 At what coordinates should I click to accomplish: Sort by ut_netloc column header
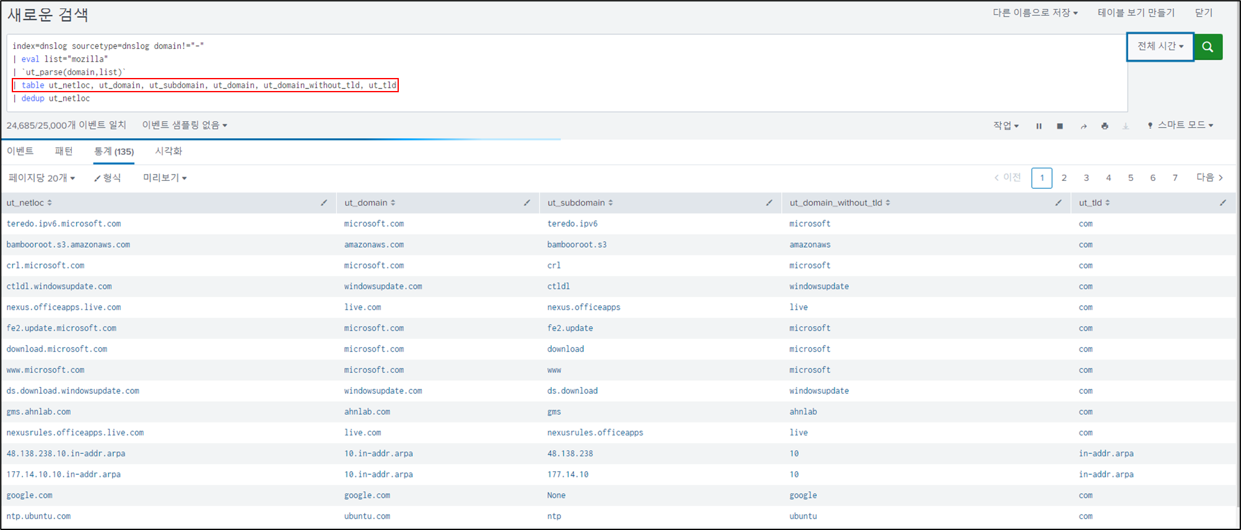[29, 203]
